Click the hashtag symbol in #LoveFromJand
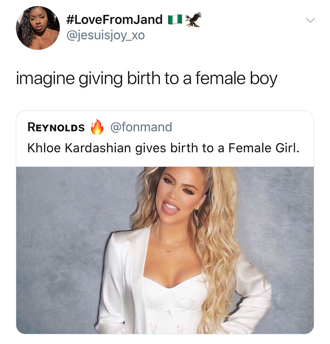The image size is (330, 344). pos(70,19)
